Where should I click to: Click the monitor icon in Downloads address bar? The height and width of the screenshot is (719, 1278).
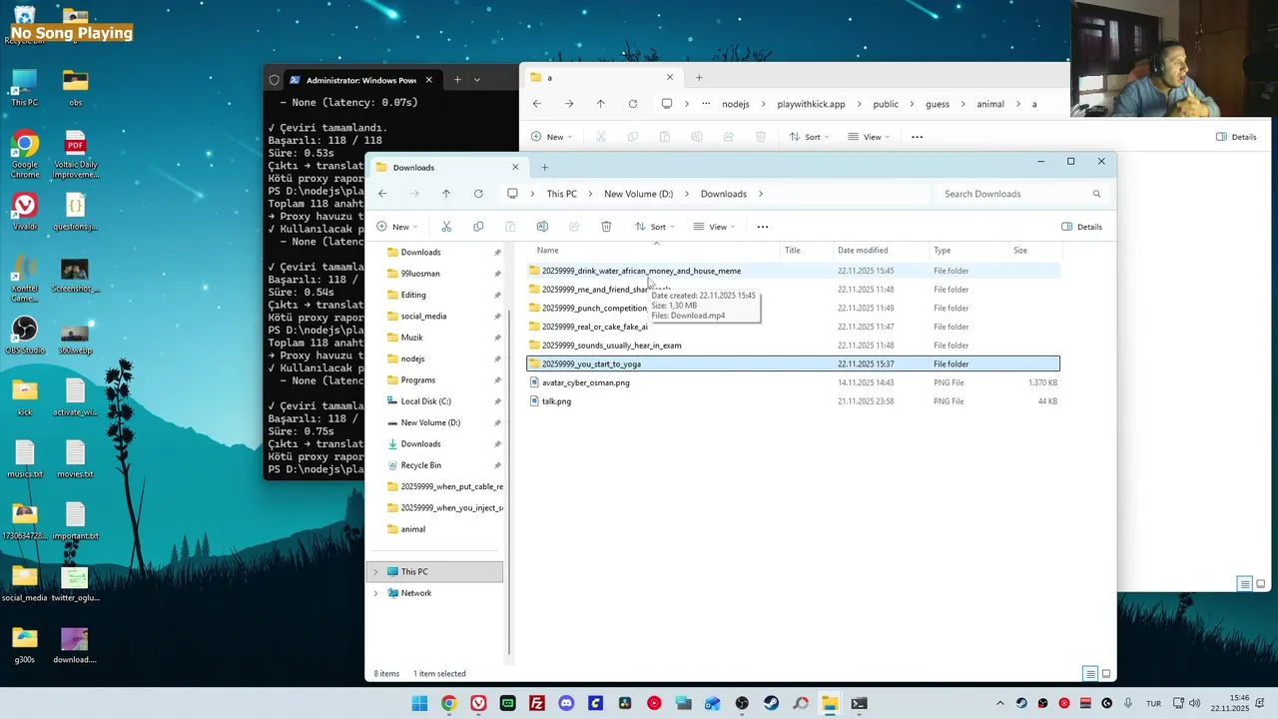(x=512, y=194)
